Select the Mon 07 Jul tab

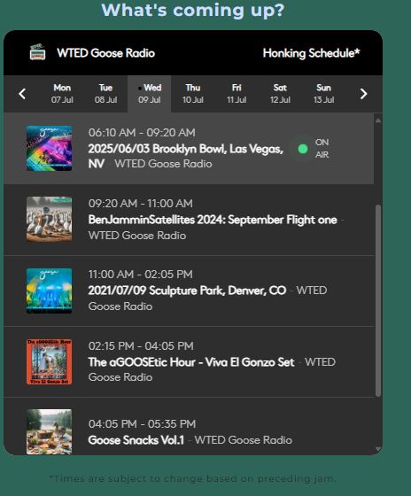click(x=62, y=94)
